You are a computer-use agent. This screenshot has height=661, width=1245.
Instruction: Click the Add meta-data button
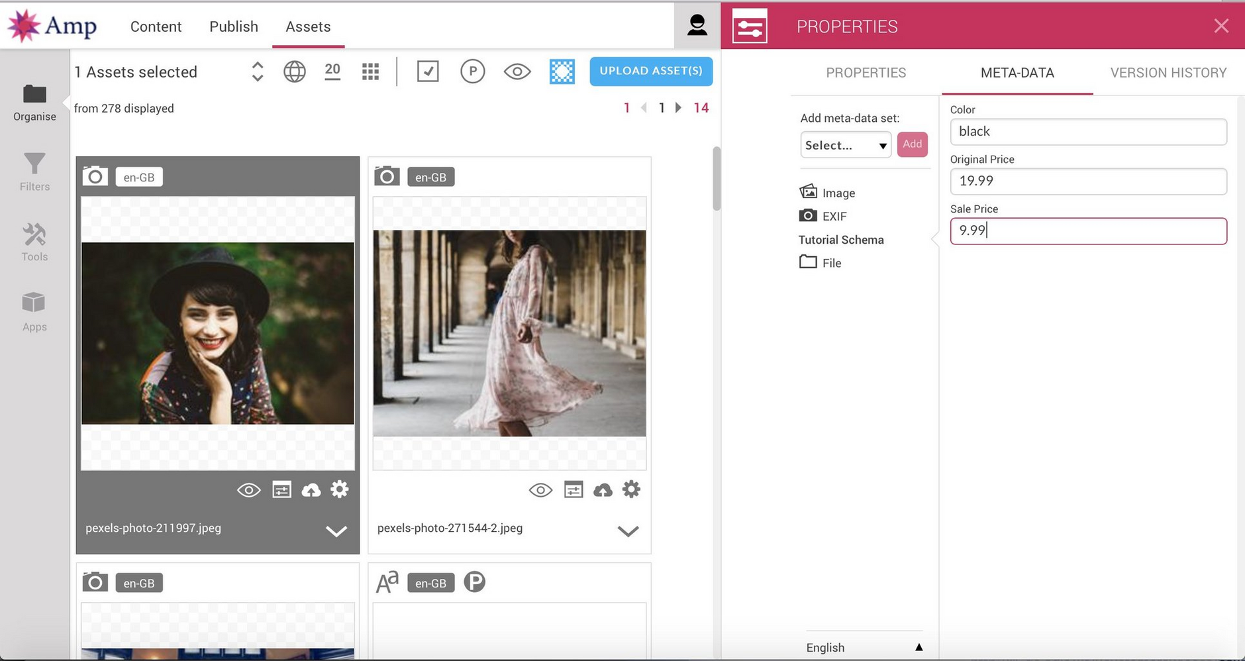[912, 144]
